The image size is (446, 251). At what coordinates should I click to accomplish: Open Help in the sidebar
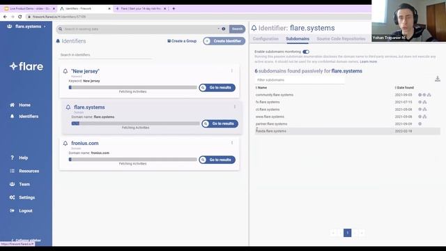[19, 158]
